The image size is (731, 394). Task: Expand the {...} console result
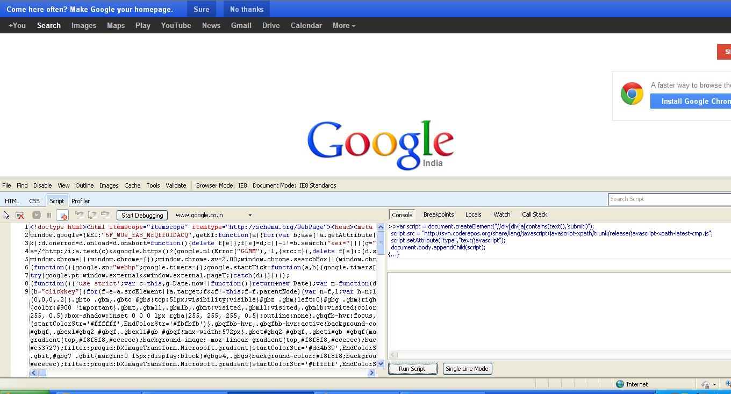click(x=393, y=254)
